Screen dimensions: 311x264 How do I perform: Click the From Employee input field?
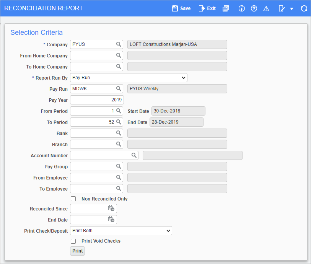tap(93, 178)
